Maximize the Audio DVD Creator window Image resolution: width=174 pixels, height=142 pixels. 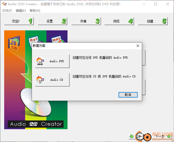pos(156,4)
